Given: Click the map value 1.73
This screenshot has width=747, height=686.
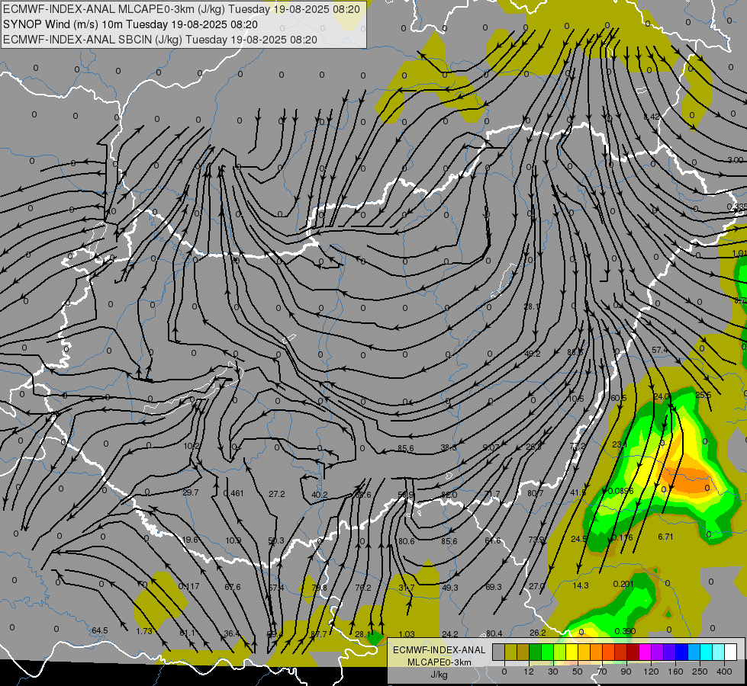Looking at the screenshot, I should tap(144, 631).
